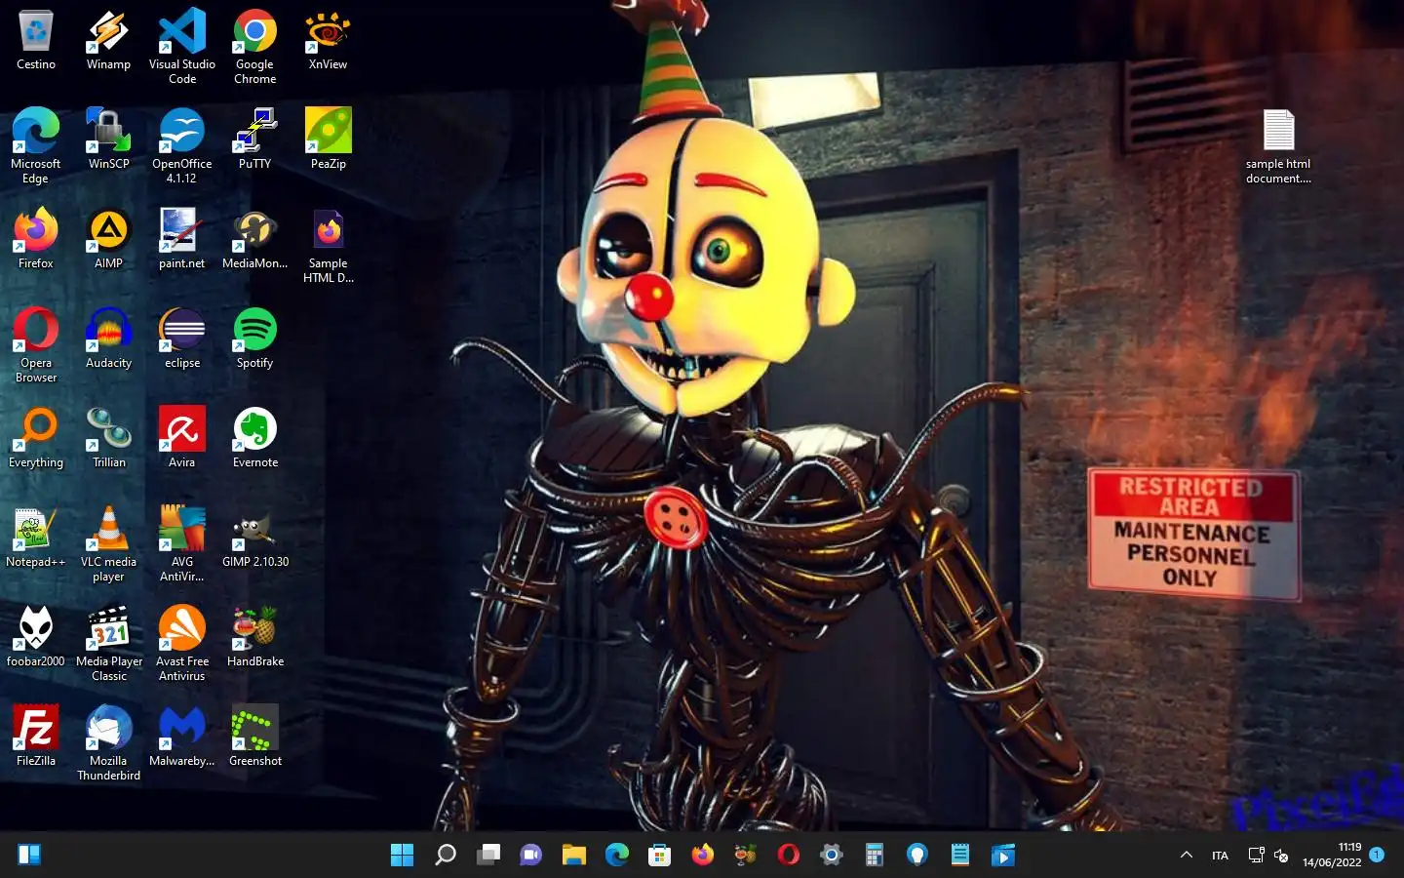Viewport: 1404px width, 878px height.
Task: Open the Windows Start menu
Action: (x=402, y=856)
